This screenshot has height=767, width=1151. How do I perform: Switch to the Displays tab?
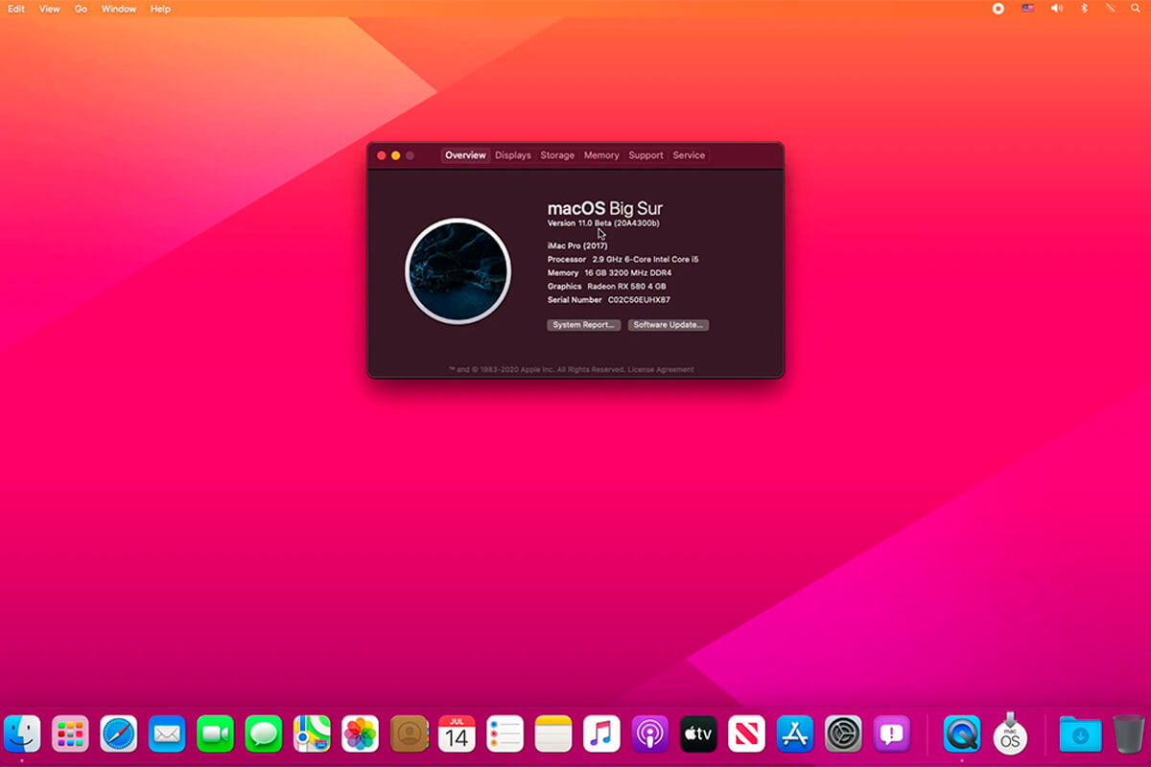pyautogui.click(x=513, y=155)
